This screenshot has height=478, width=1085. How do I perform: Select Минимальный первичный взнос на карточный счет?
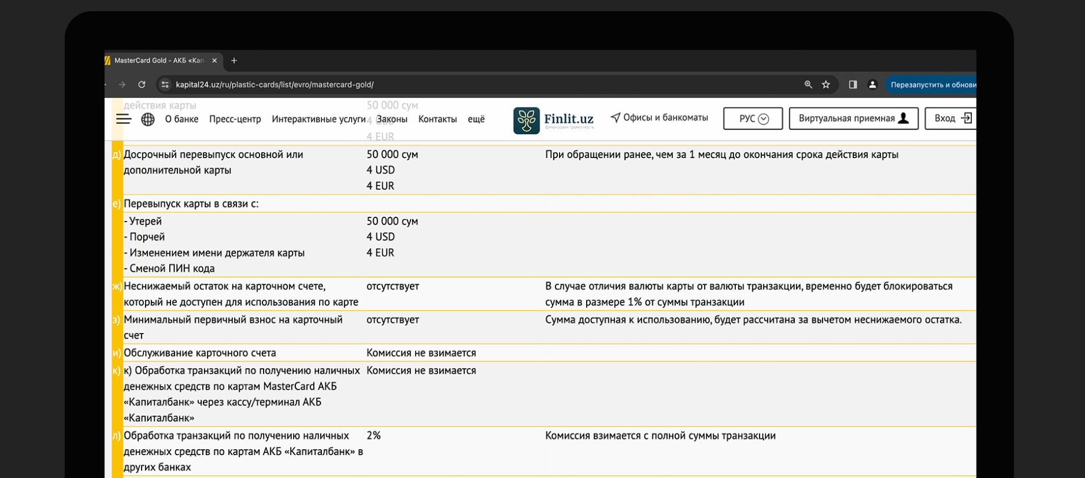tap(233, 328)
